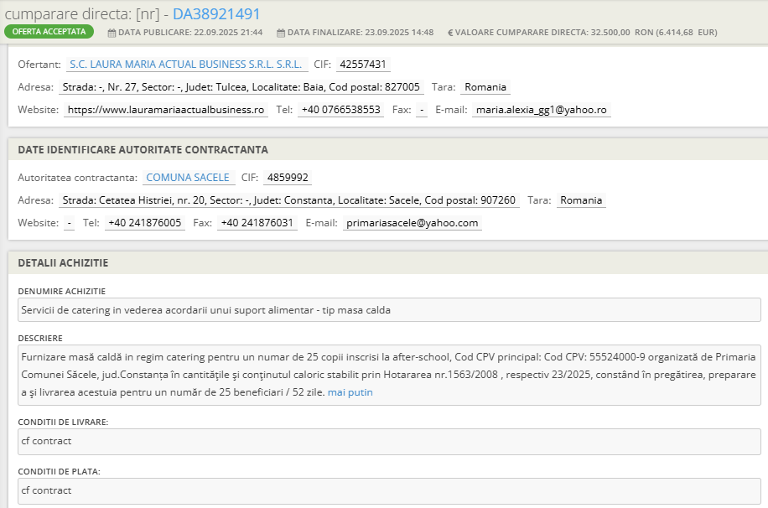Select the authority CIF value 4859992
This screenshot has height=508, width=768.
point(288,178)
